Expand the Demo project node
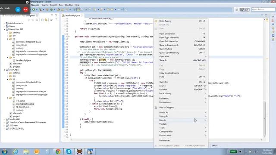The image size is (276, 155). click(x=4, y=26)
